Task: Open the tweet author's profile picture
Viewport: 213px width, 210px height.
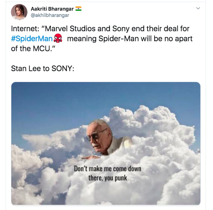Action: click(19, 12)
